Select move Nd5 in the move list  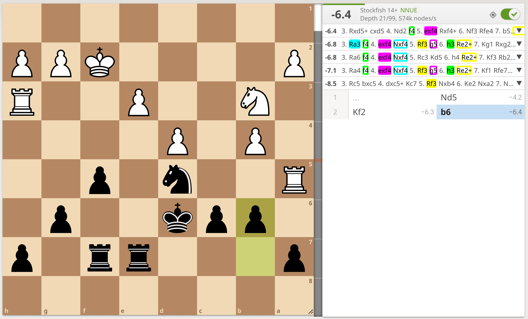click(x=448, y=97)
